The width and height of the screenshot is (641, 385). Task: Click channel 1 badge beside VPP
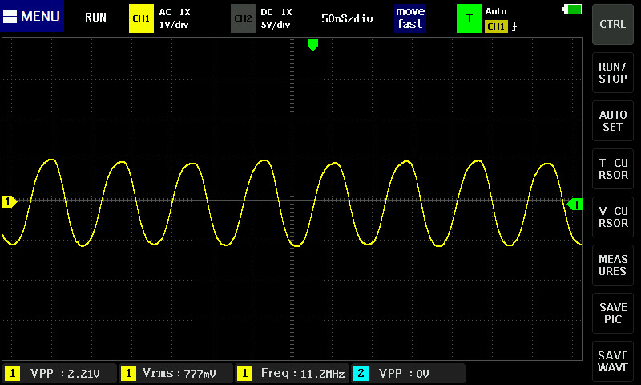pos(12,373)
